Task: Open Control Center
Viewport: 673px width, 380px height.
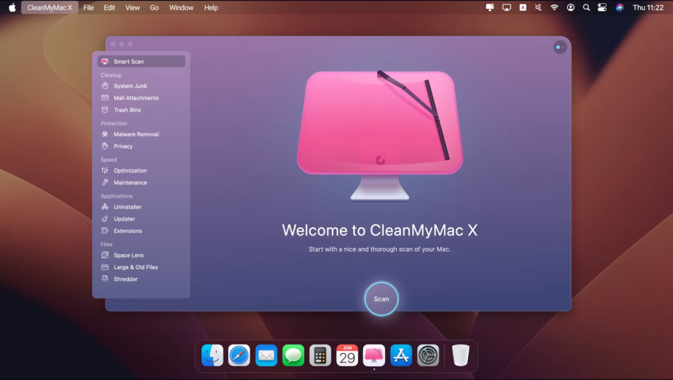Action: [x=602, y=7]
